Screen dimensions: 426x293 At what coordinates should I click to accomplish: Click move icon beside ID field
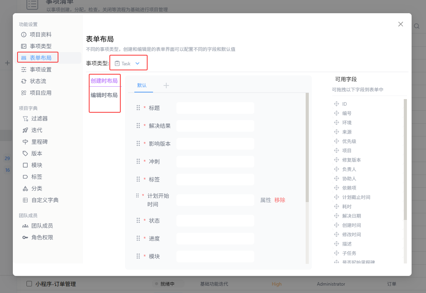(336, 104)
